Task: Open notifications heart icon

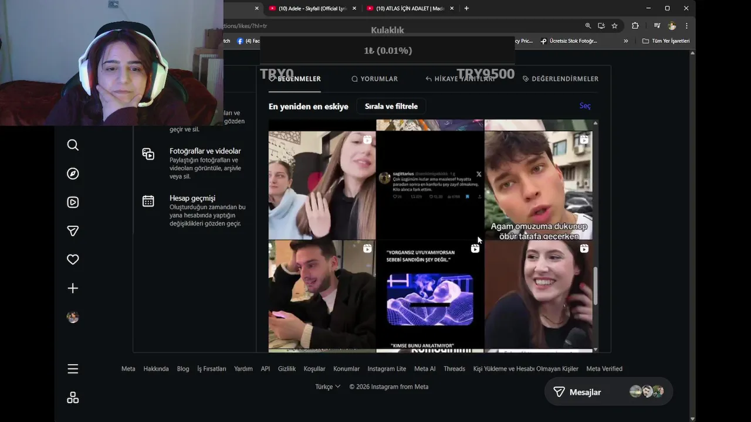Action: (x=73, y=260)
